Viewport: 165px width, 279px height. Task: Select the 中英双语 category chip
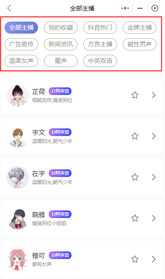pos(100,61)
